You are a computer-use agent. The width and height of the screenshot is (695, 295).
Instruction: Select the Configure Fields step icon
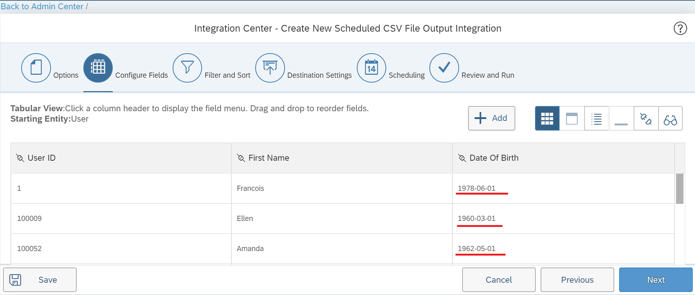98,68
